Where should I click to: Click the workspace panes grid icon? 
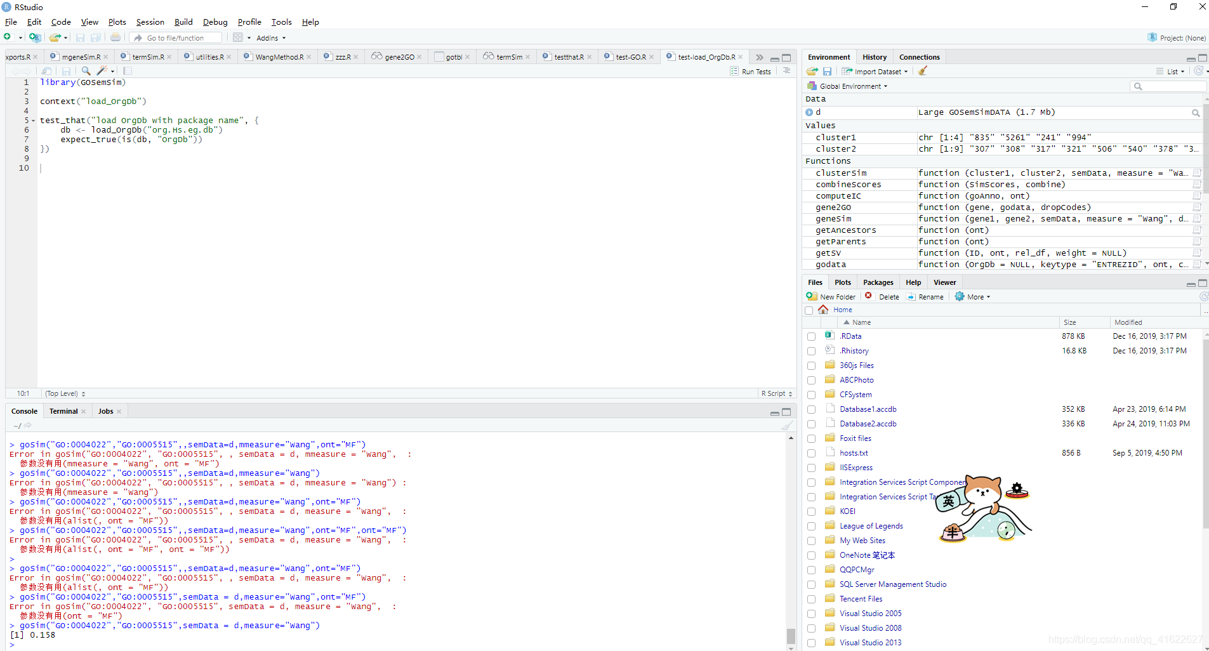pyautogui.click(x=238, y=37)
